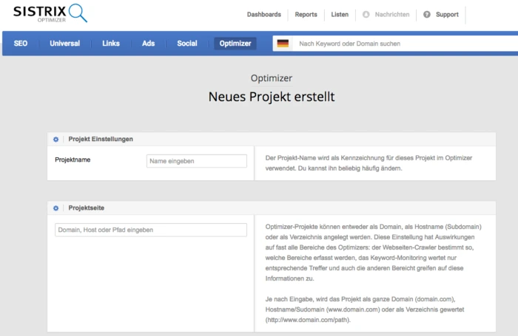The height and width of the screenshot is (336, 518).
Task: Open the Dashboards menu
Action: (x=264, y=15)
